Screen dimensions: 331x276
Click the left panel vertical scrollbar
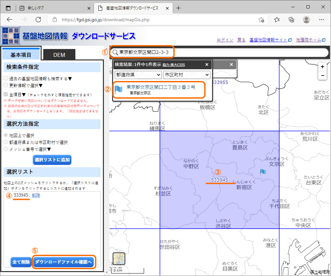coord(107,160)
